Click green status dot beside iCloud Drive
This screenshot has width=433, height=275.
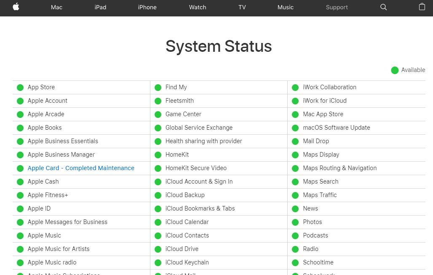[x=158, y=249]
